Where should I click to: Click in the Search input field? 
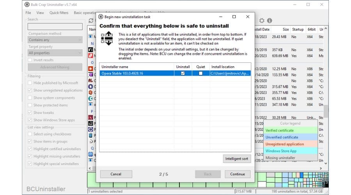[x=55, y=27]
